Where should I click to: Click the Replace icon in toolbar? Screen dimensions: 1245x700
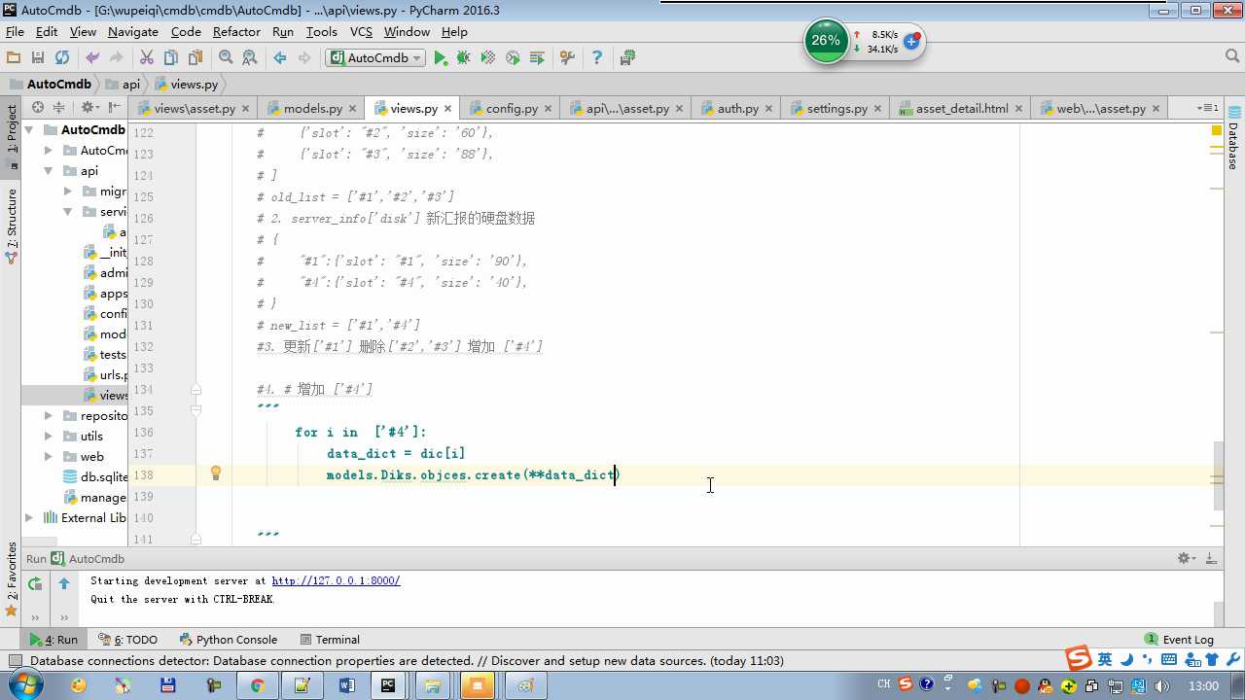pyautogui.click(x=250, y=58)
